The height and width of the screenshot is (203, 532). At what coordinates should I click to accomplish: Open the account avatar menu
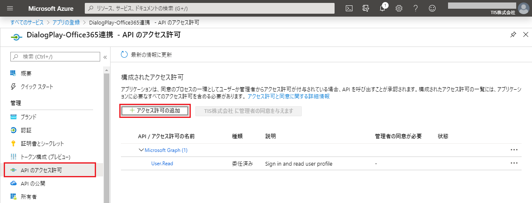pos(523,8)
